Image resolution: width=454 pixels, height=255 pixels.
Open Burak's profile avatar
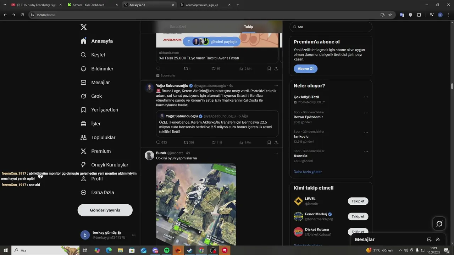pyautogui.click(x=150, y=155)
